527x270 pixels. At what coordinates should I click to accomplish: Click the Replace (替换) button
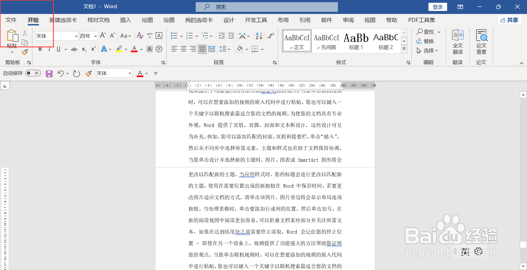click(x=425, y=41)
